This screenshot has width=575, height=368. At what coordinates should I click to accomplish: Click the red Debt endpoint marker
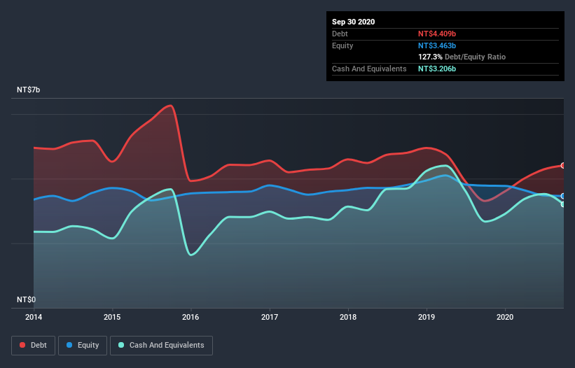pyautogui.click(x=563, y=166)
